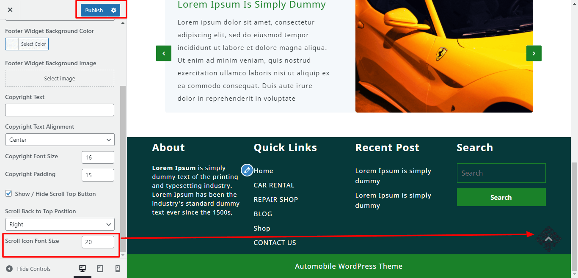
Task: Open publish settings gear icon
Action: pyautogui.click(x=113, y=10)
